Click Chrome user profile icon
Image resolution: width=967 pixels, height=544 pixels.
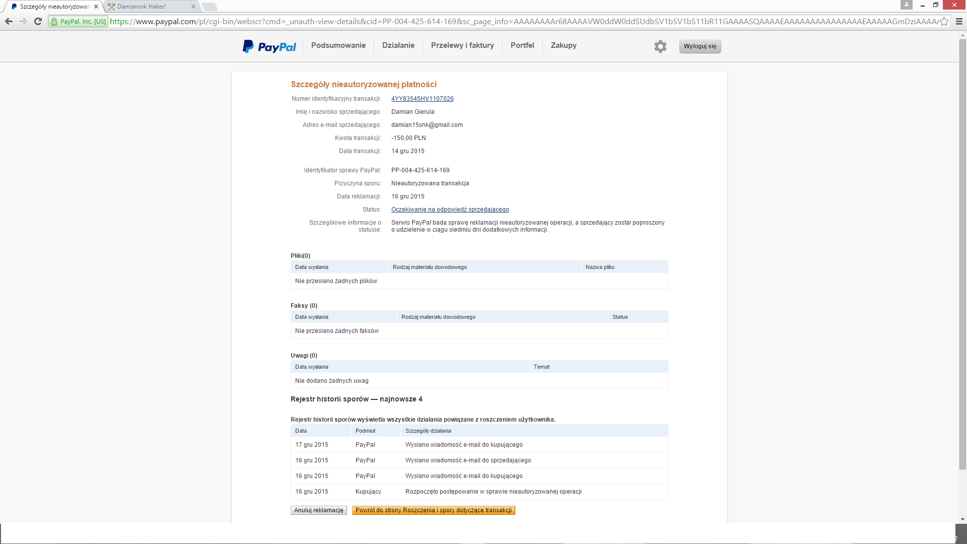tap(906, 5)
